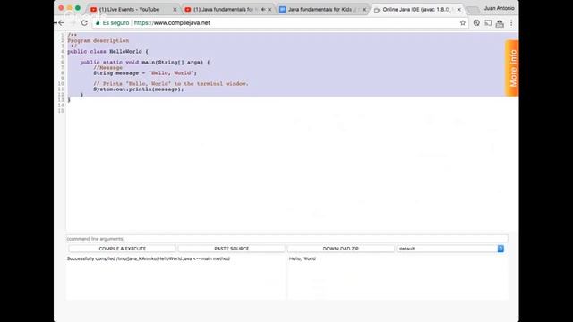Screen dimensions: 573x322
Task: Click the printer-like extension icon in the browser toolbar
Action: click(500, 24)
